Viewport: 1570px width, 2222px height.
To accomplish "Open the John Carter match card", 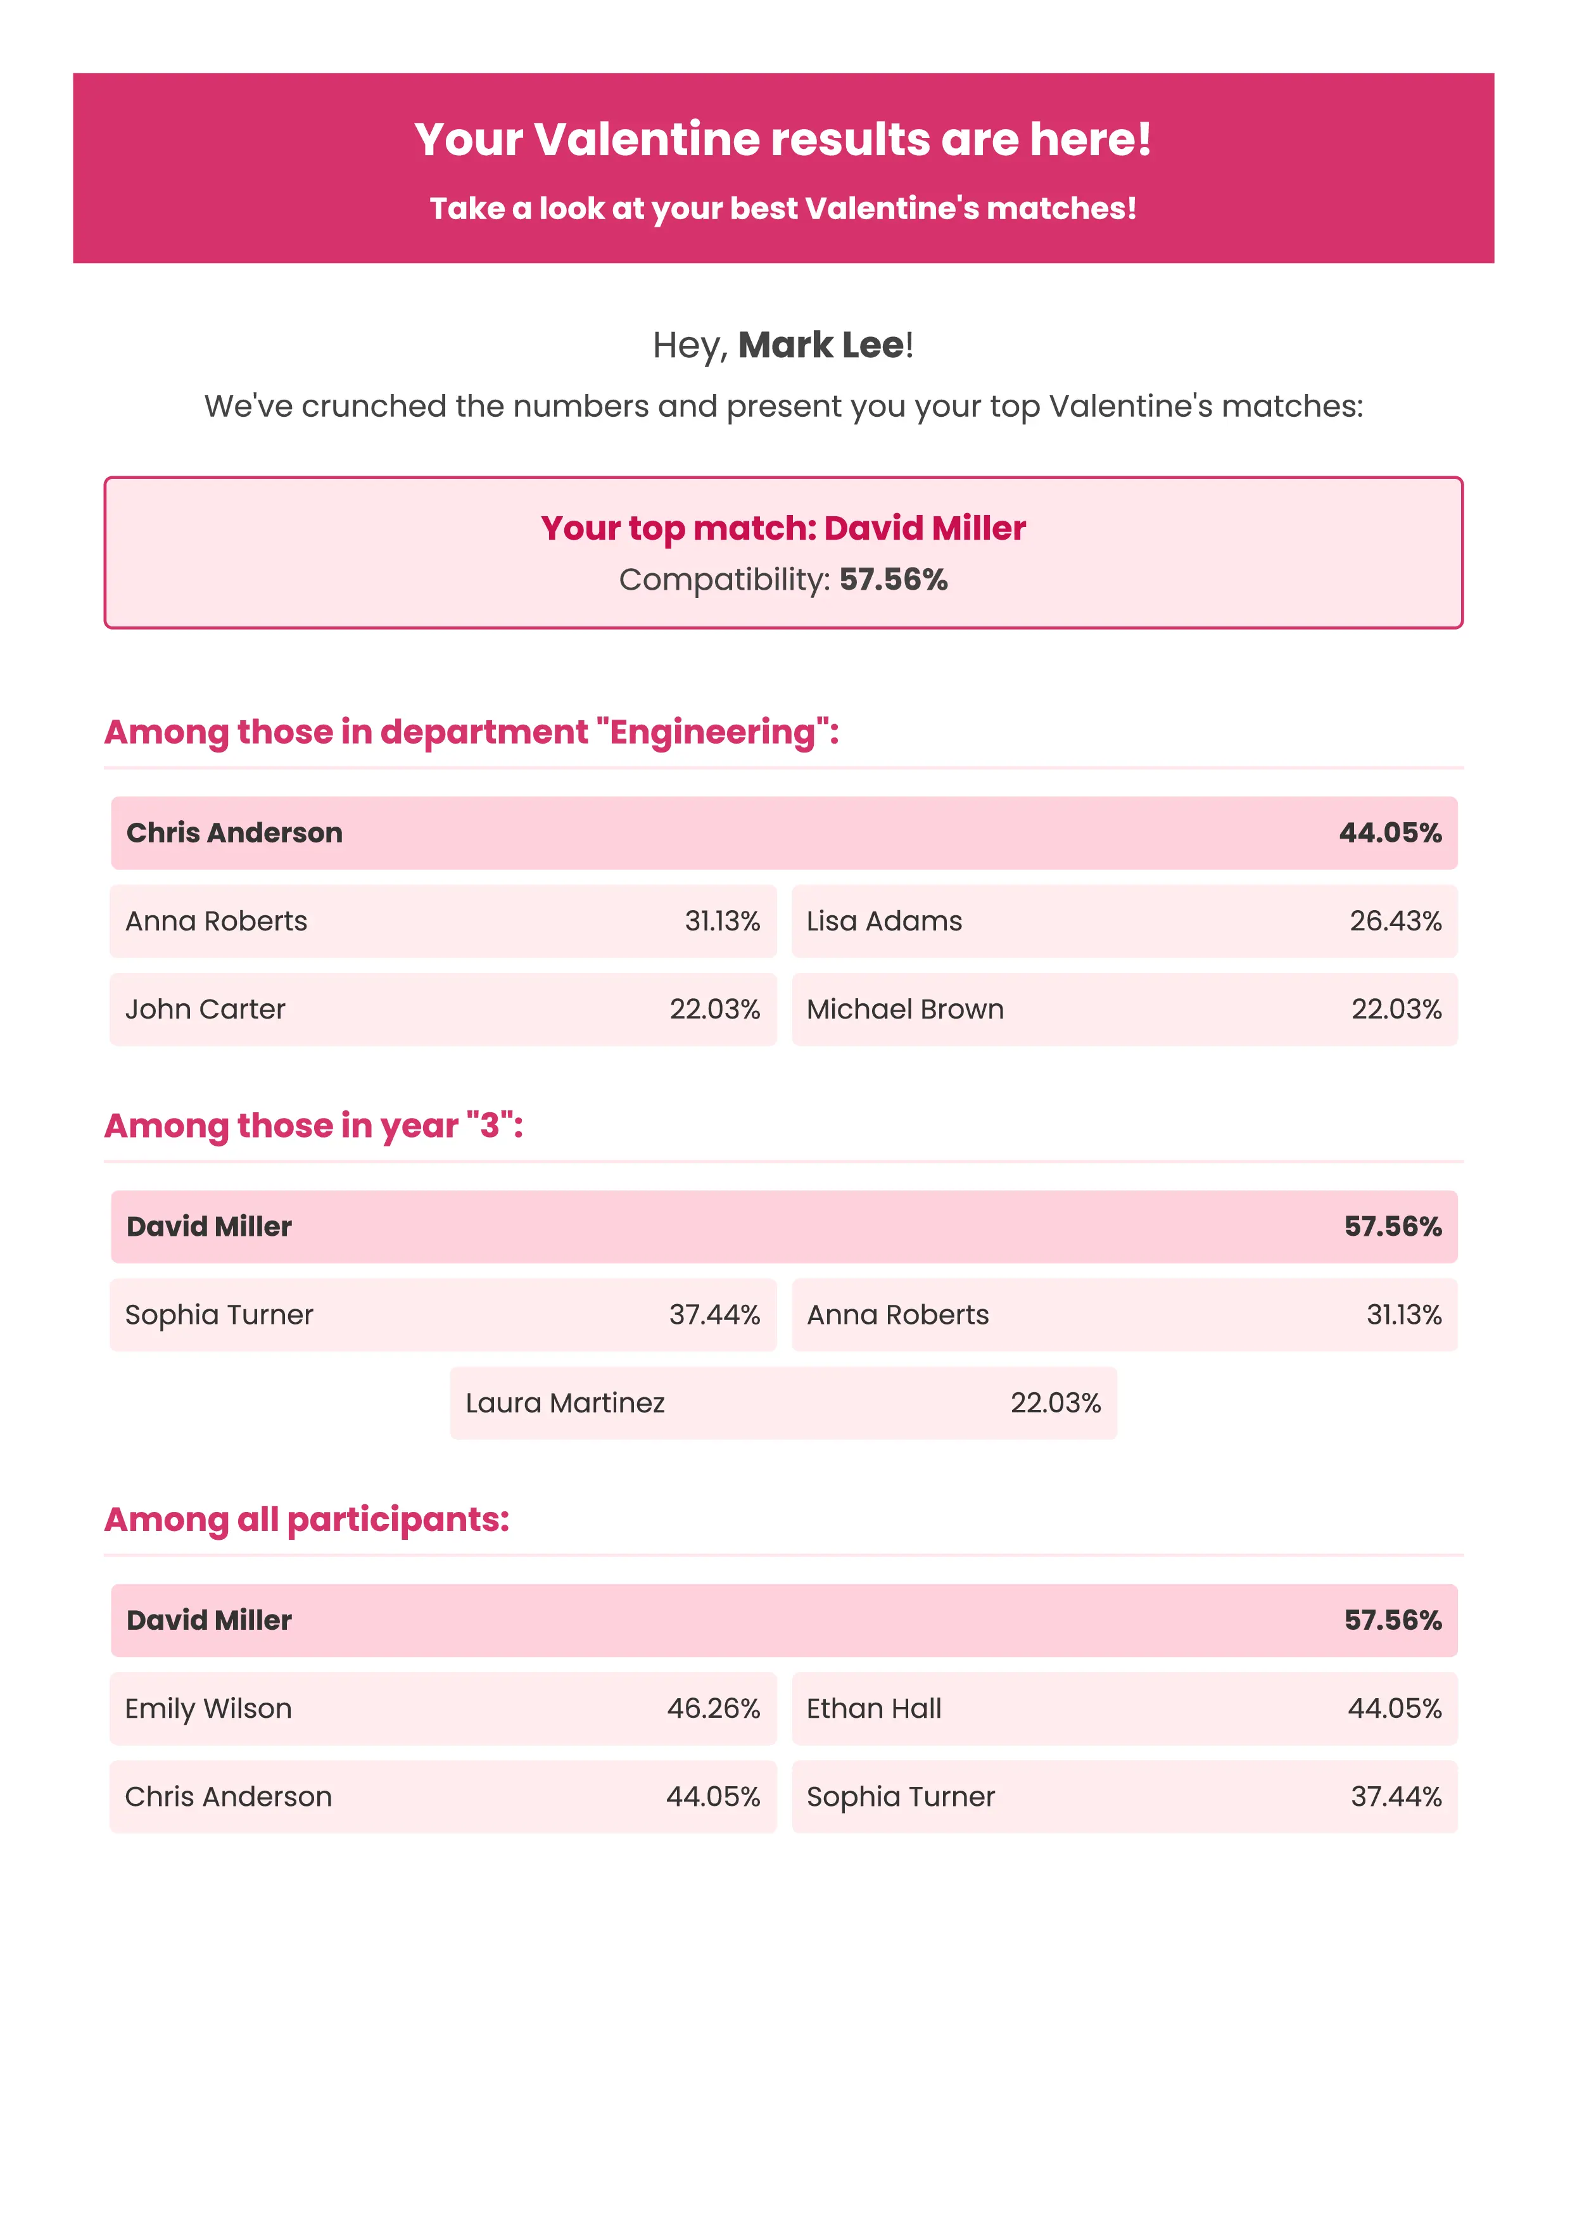I will (x=443, y=1008).
